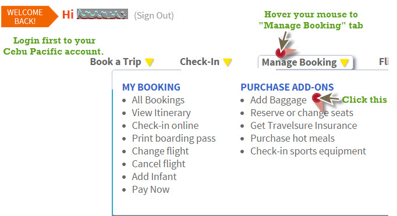Click the Sign Out link
Screen dimensions: 397x216
click(154, 16)
